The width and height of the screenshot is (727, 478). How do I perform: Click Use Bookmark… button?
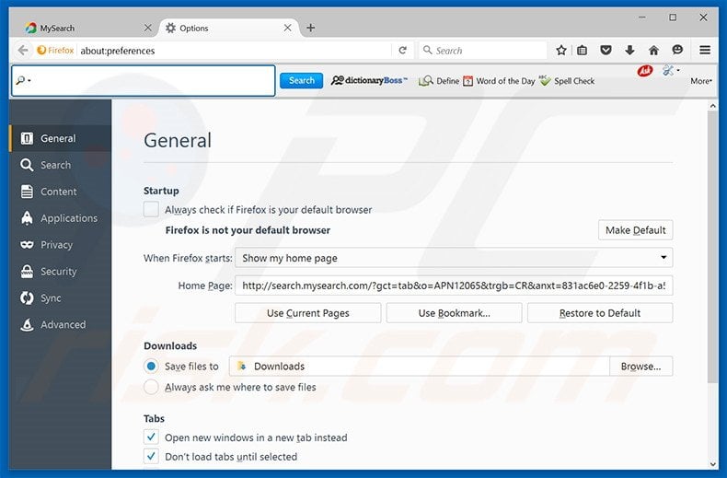point(454,313)
